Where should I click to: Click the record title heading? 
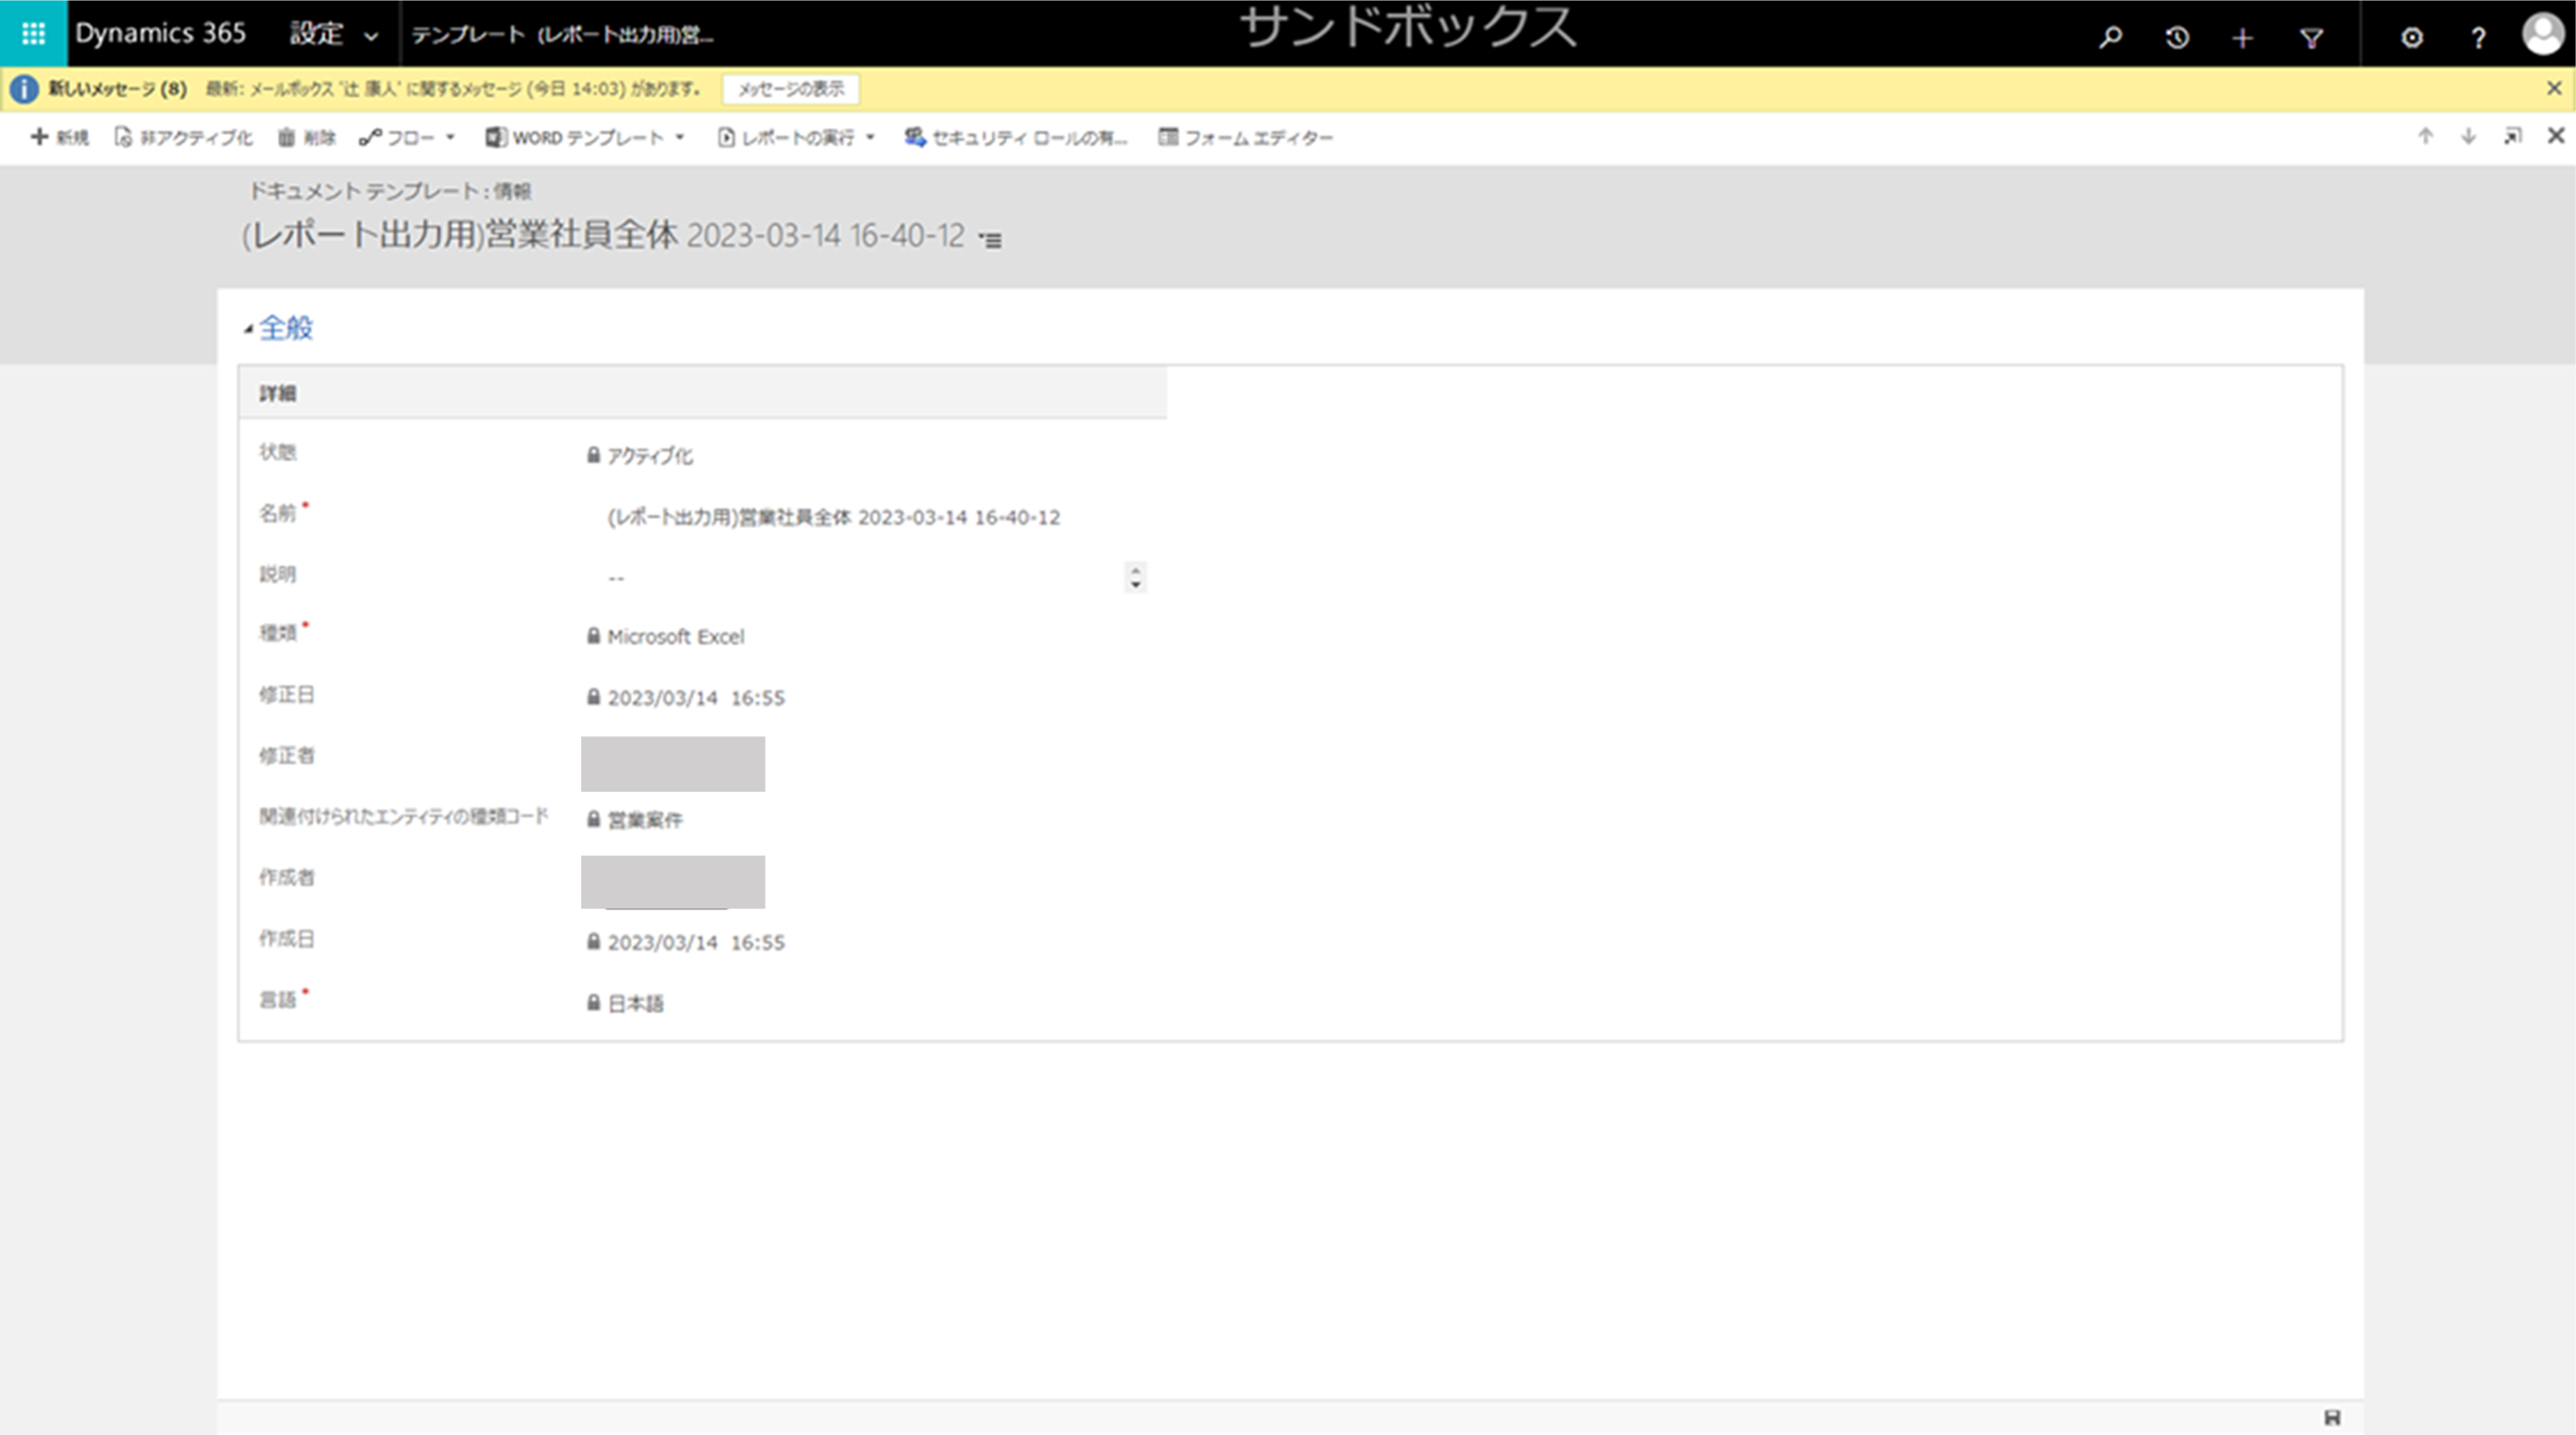point(603,235)
